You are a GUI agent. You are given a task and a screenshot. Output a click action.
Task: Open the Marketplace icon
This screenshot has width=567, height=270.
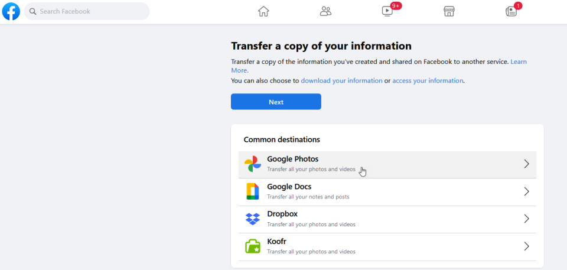tap(449, 12)
